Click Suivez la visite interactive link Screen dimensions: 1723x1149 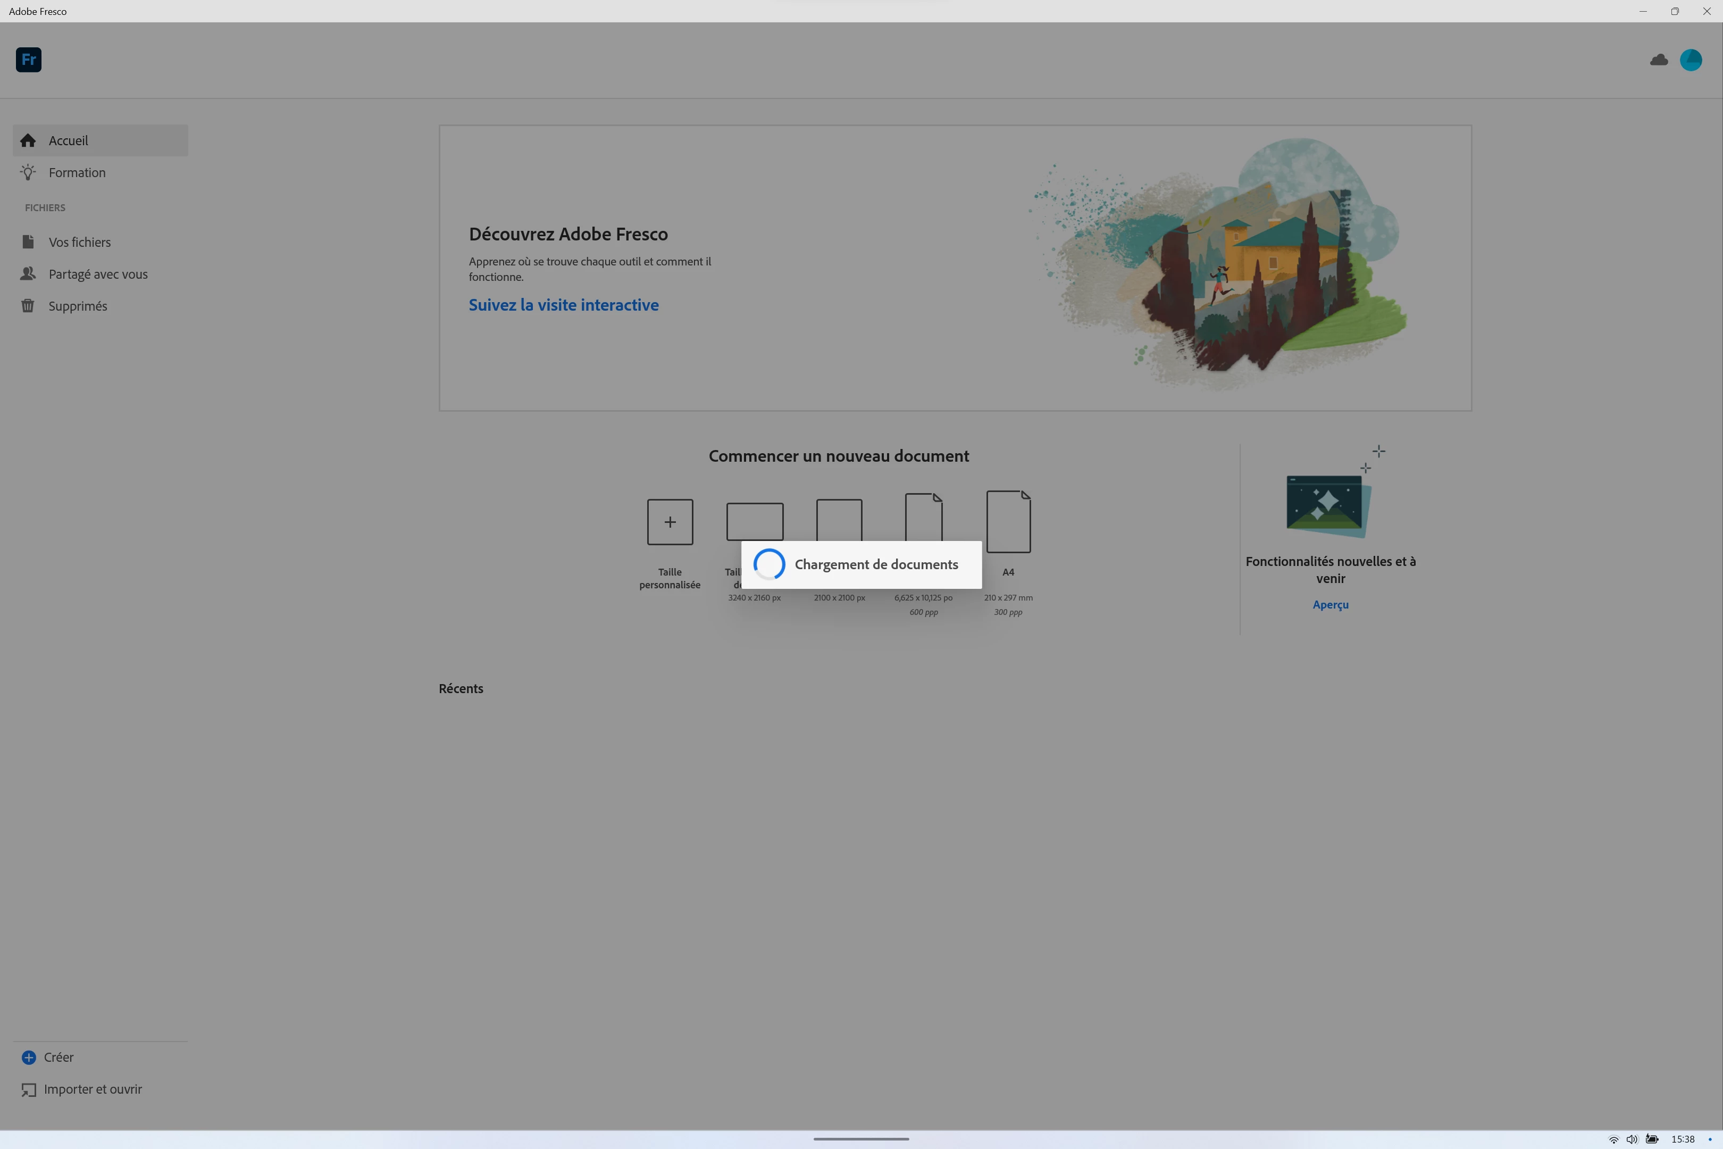coord(563,305)
